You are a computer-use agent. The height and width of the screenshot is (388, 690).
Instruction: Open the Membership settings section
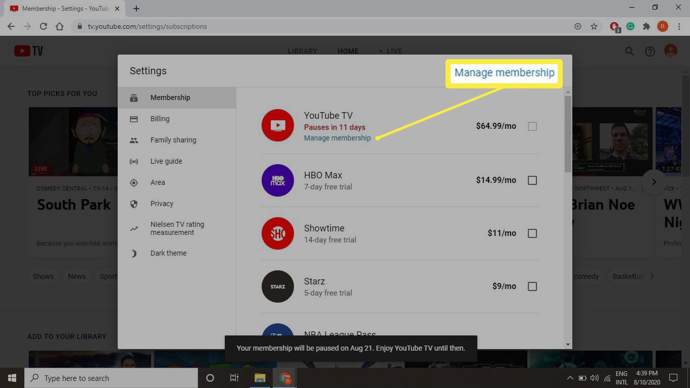(177, 98)
